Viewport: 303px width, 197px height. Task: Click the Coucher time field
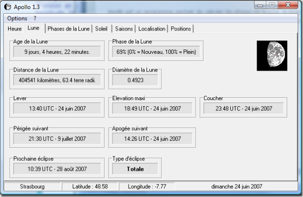tap(244, 109)
